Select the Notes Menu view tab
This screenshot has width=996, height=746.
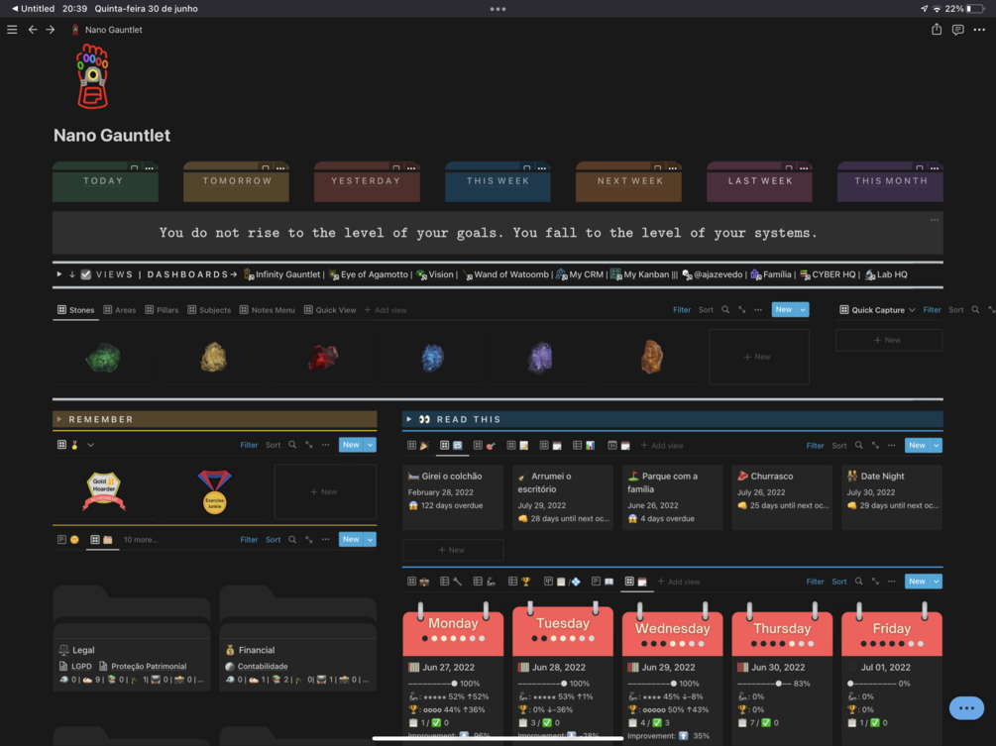click(267, 310)
